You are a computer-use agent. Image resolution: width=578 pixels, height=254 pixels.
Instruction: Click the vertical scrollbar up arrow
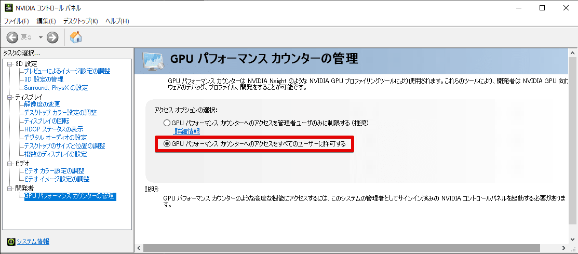coord(573,52)
